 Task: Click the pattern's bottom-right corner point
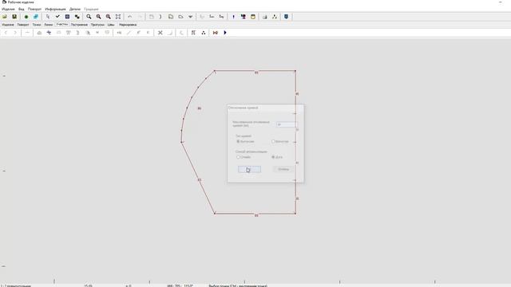tap(295, 214)
